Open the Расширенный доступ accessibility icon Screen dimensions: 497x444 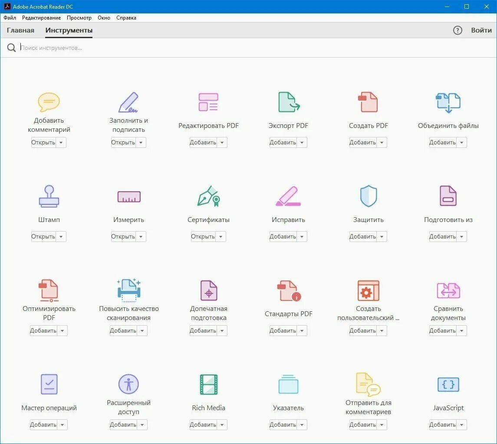pos(128,384)
